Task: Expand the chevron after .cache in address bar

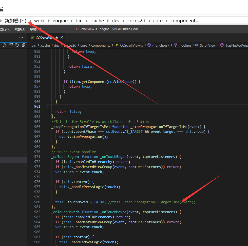Action: [x=108, y=21]
